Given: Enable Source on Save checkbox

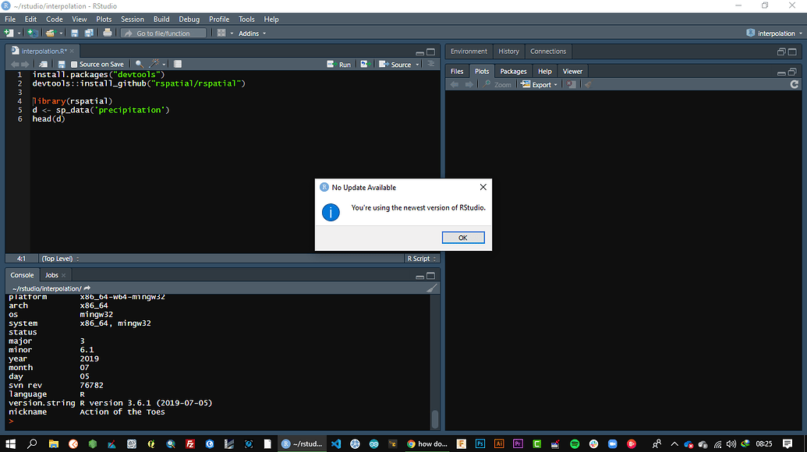Looking at the screenshot, I should coord(74,64).
